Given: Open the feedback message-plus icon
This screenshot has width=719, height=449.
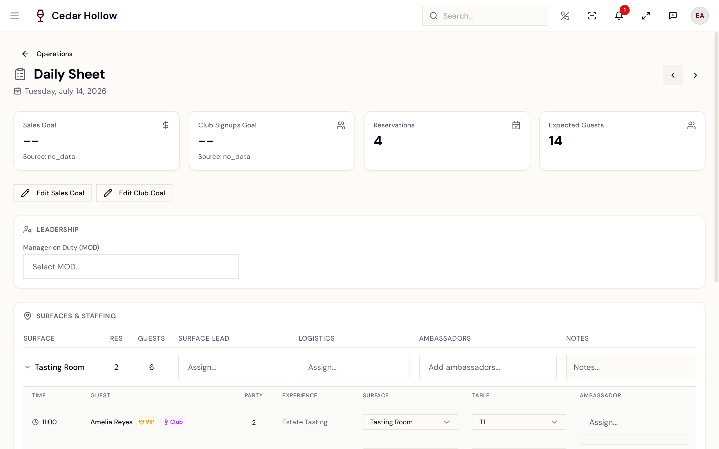Looking at the screenshot, I should (673, 16).
